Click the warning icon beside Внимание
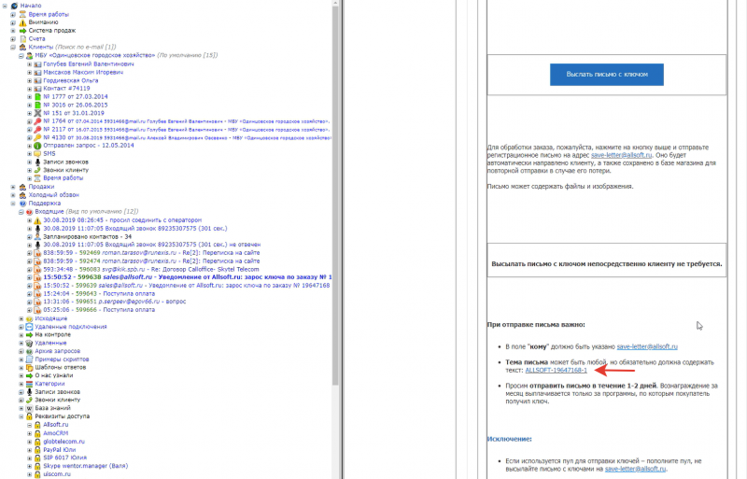Image resolution: width=747 pixels, height=479 pixels. [x=22, y=22]
